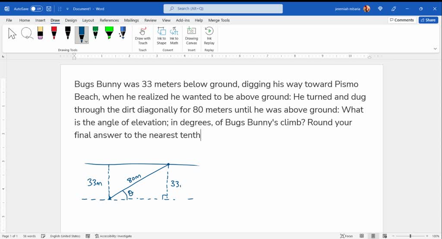Click English (United States) language
Screen dimensions: 442x239
click(65, 236)
